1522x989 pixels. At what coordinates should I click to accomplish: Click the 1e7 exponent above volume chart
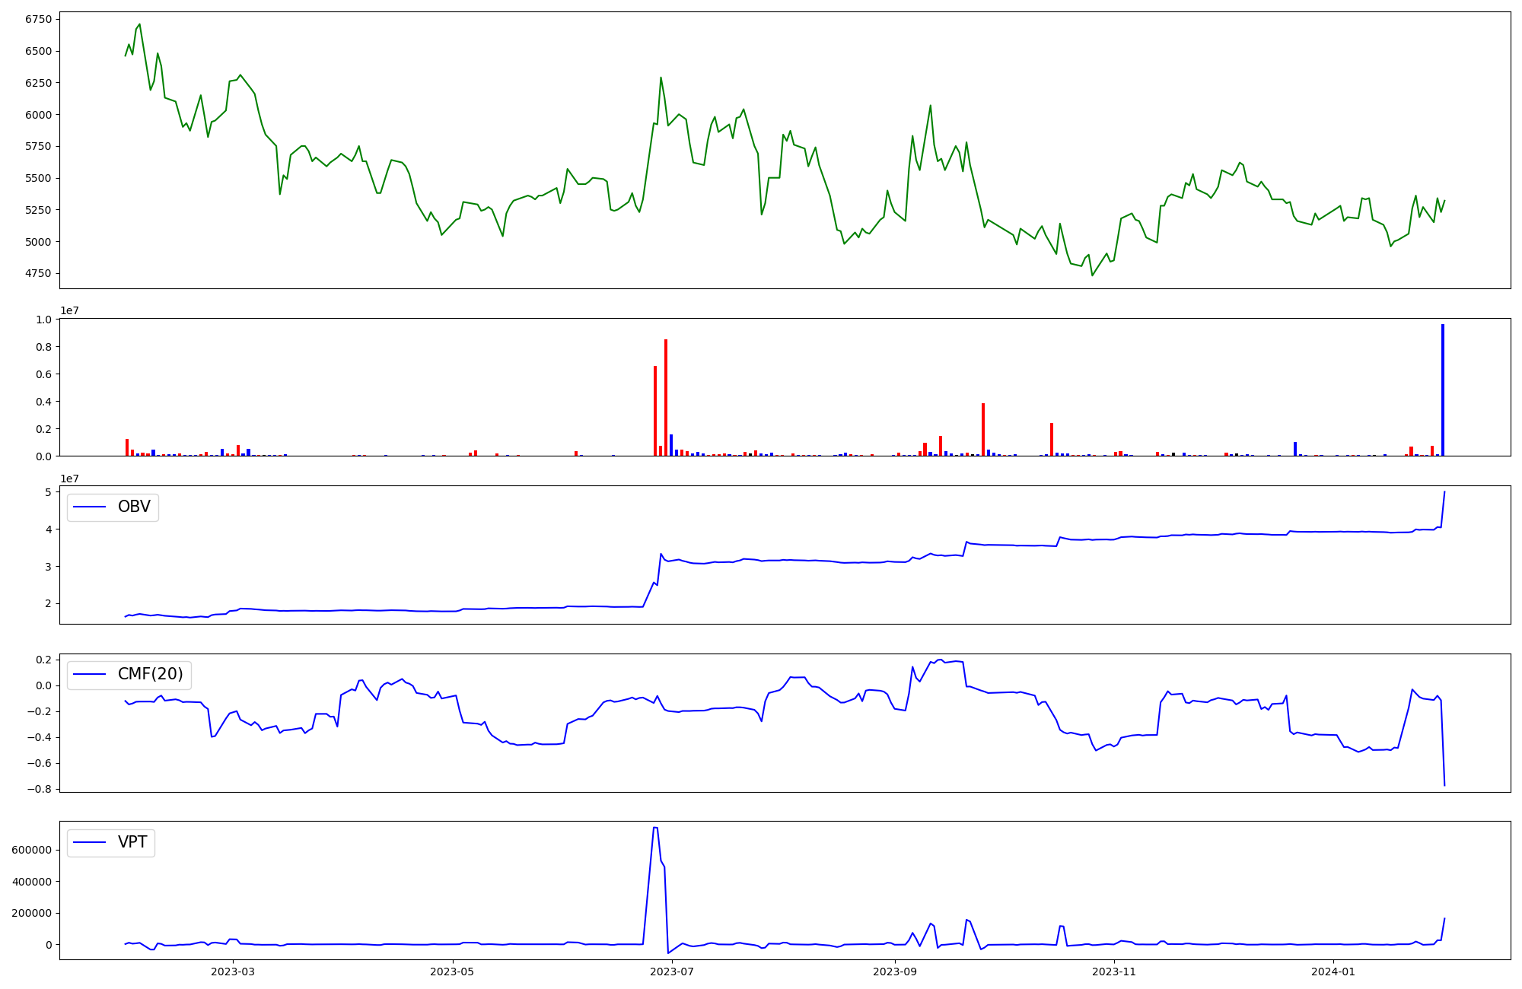point(70,310)
